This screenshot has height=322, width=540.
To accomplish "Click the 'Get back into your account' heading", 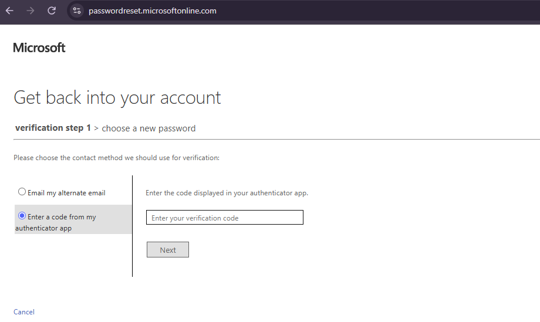I will pyautogui.click(x=117, y=98).
